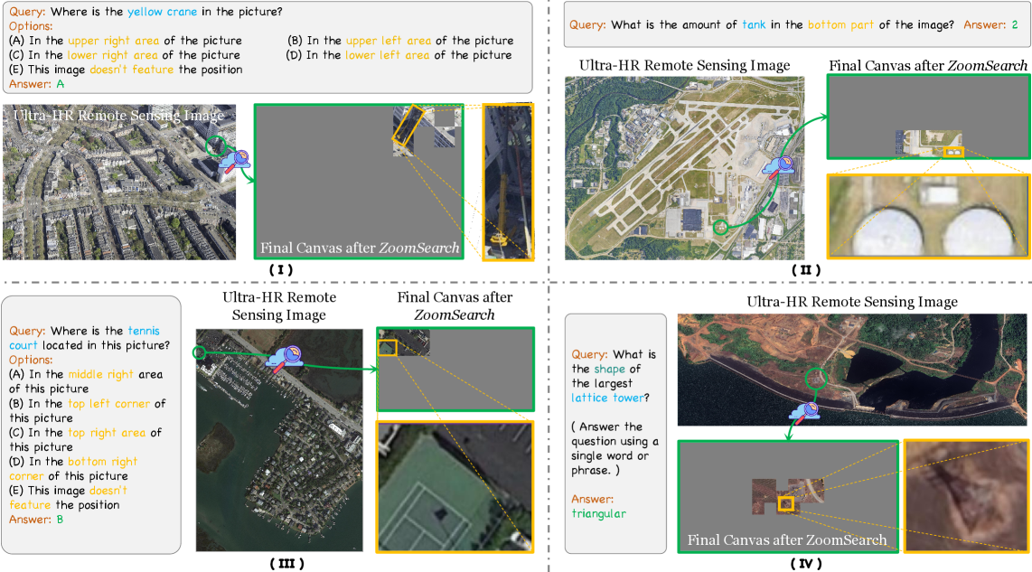The height and width of the screenshot is (572, 1032).
Task: Click the 'Options:' label in the tennis court panel
Action: (x=31, y=360)
